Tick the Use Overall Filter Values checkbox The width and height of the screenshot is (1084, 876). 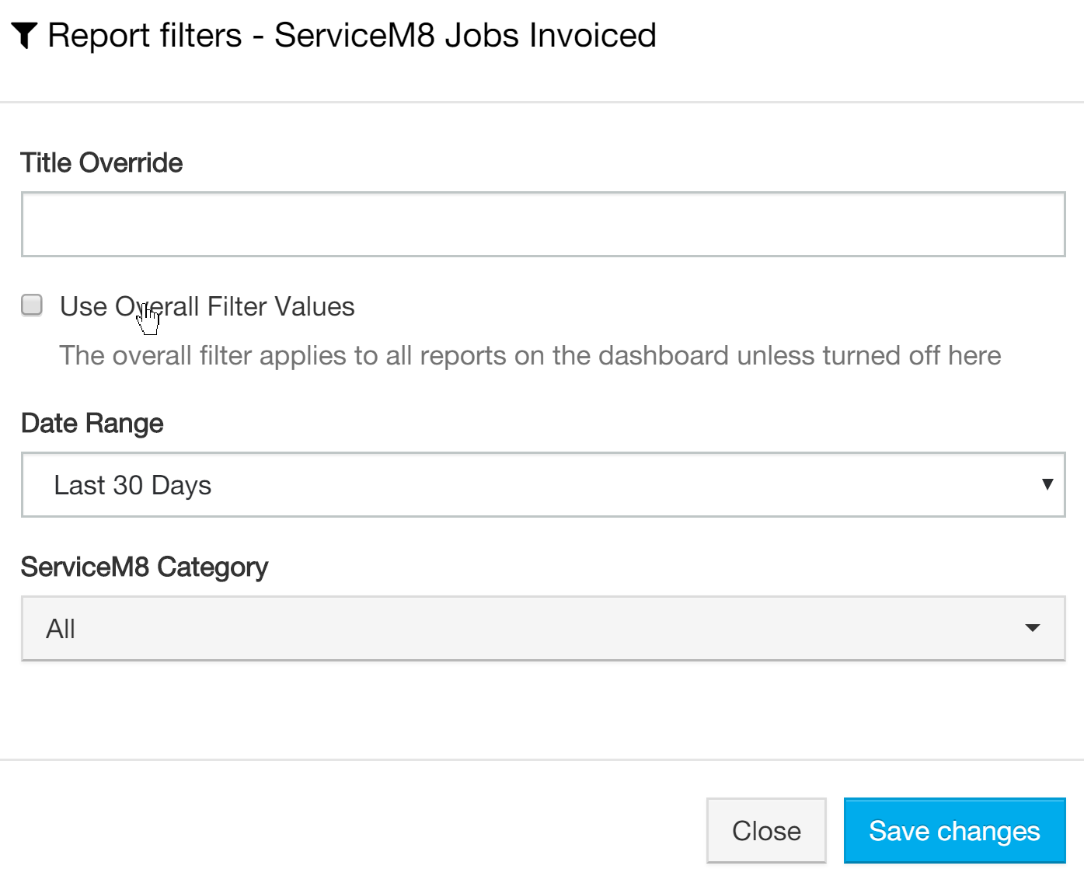(x=32, y=305)
